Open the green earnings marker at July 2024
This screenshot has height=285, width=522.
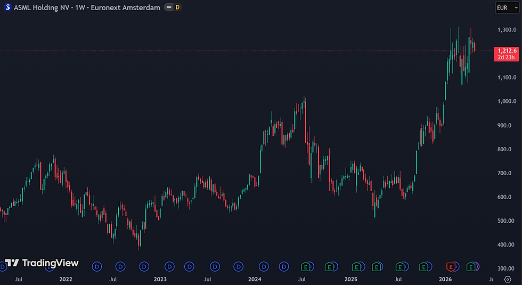click(306, 267)
